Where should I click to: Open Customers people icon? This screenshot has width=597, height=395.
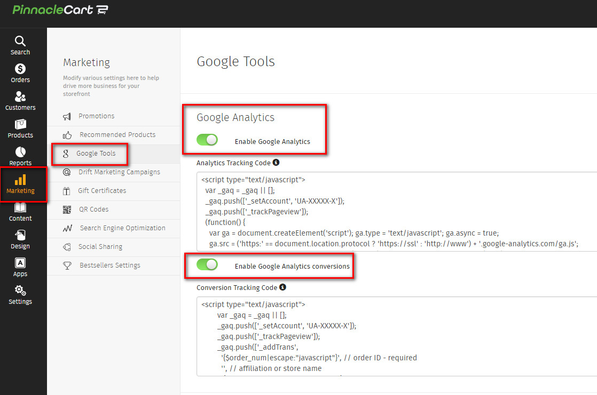[20, 96]
